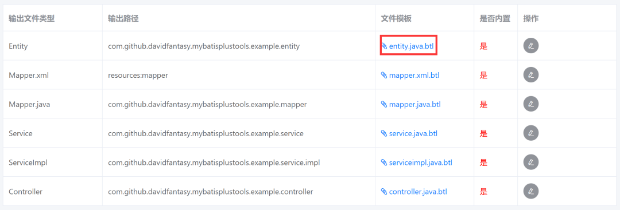Image resolution: width=620 pixels, height=210 pixels.
Task: Click the edit icon for the Service row
Action: [x=531, y=133]
